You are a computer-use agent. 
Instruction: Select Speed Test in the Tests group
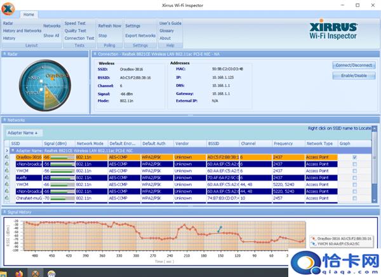[74, 24]
